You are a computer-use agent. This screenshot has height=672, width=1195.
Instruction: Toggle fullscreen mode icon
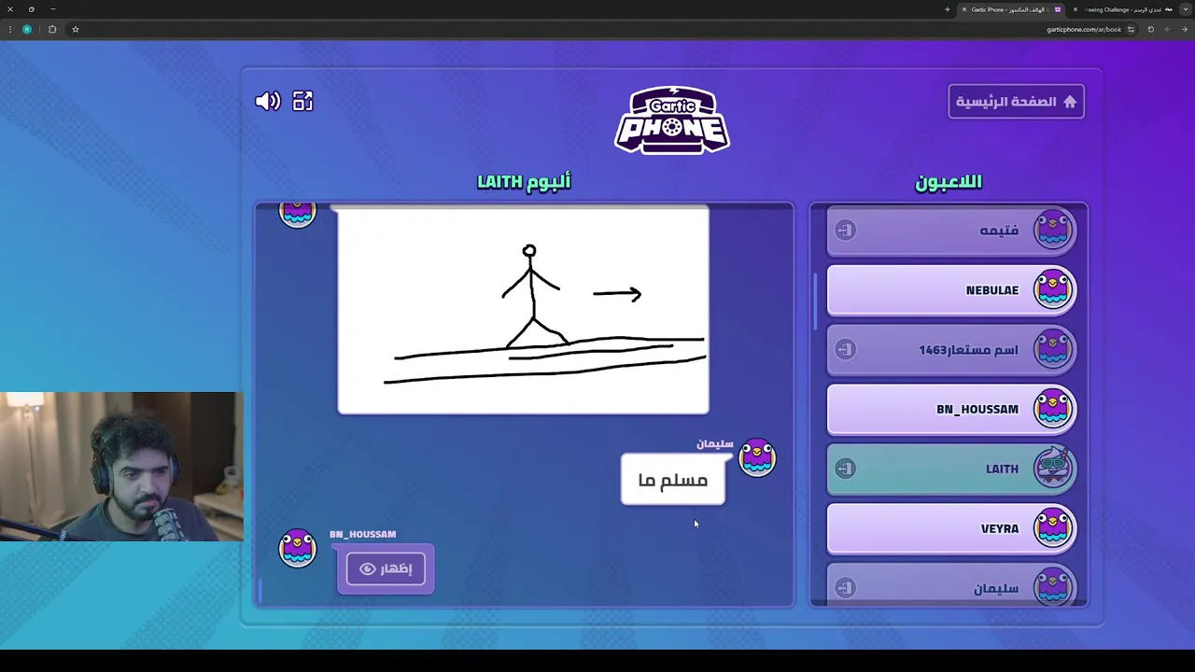(x=302, y=101)
